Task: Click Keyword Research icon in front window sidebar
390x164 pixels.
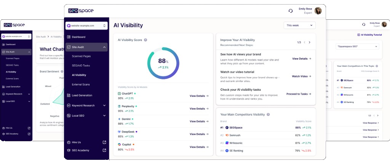Action: [x=69, y=106]
